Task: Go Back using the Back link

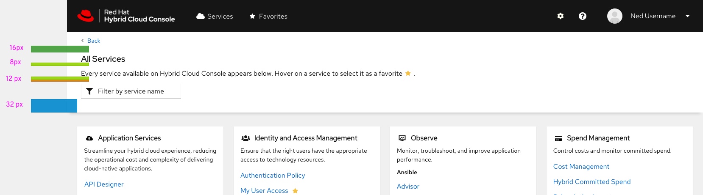Action: [x=93, y=41]
